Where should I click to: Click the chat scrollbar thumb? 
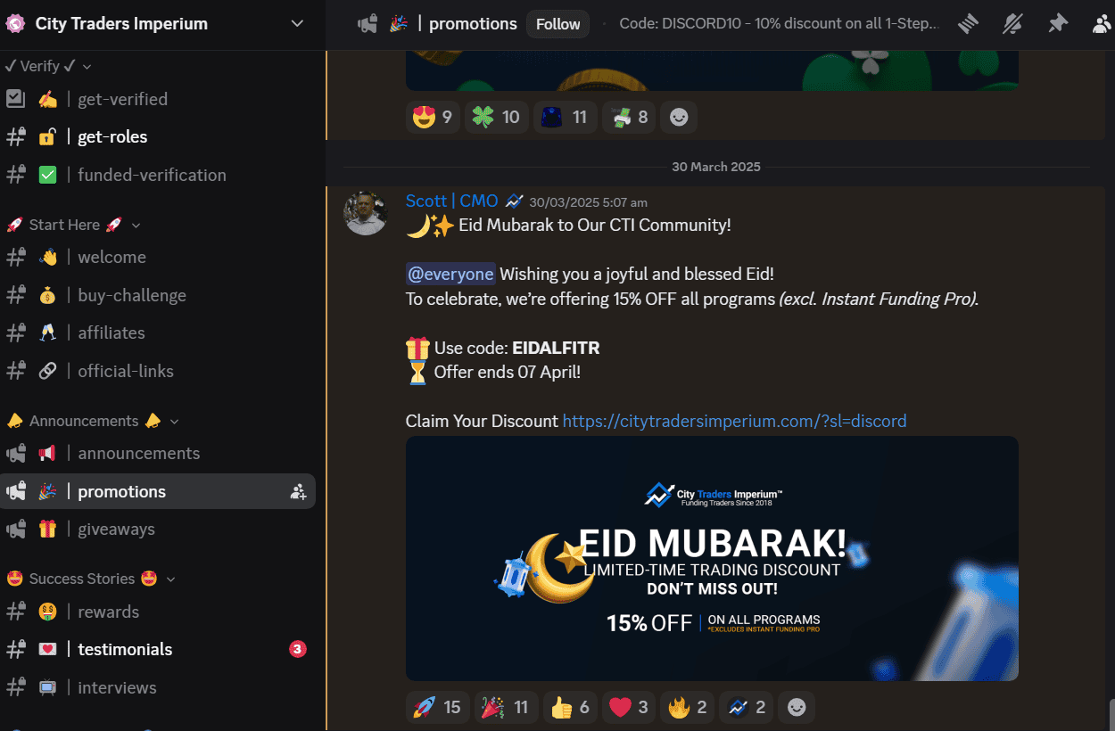pos(1111,714)
